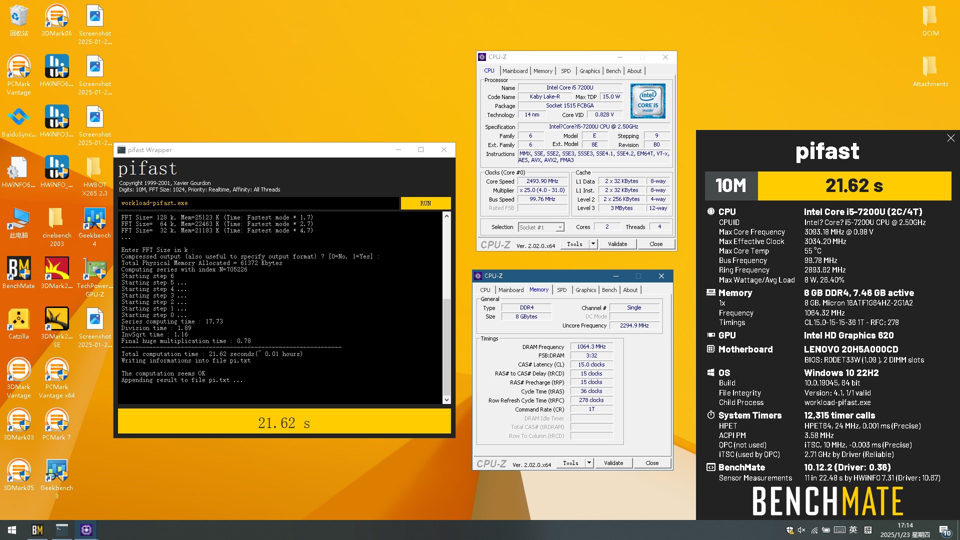
Task: Click Validate in the Memory CPU-Z window
Action: pyautogui.click(x=613, y=463)
